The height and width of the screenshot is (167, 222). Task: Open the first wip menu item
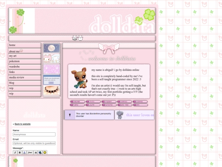tap(25, 89)
